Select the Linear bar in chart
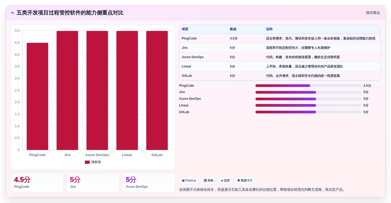This screenshot has width=391, height=203. 127,90
